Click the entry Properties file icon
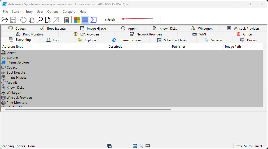Viewport: 268px width, 149px height. pos(48,20)
